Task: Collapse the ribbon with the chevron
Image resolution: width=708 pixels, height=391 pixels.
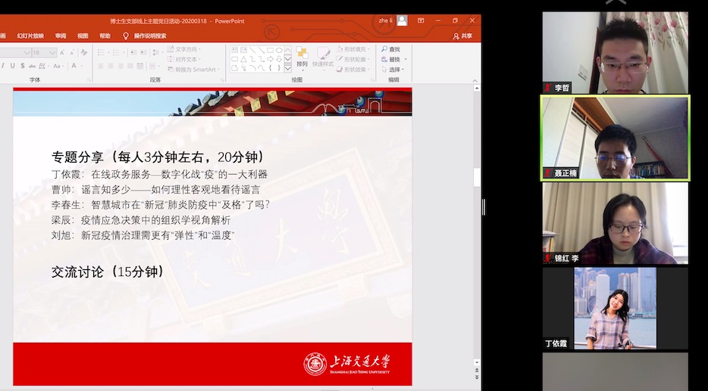Action: [475, 79]
